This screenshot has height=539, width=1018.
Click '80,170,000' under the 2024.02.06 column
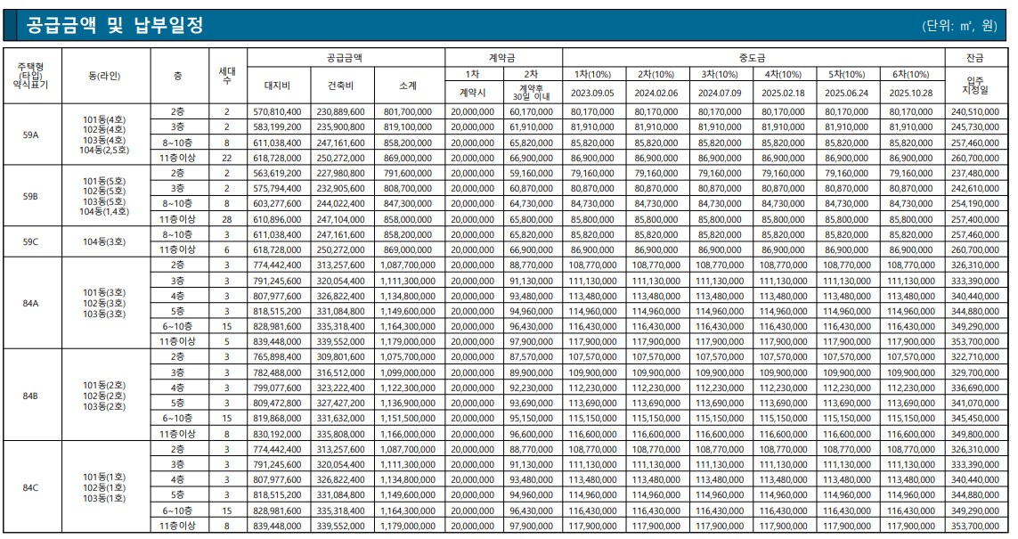(656, 111)
